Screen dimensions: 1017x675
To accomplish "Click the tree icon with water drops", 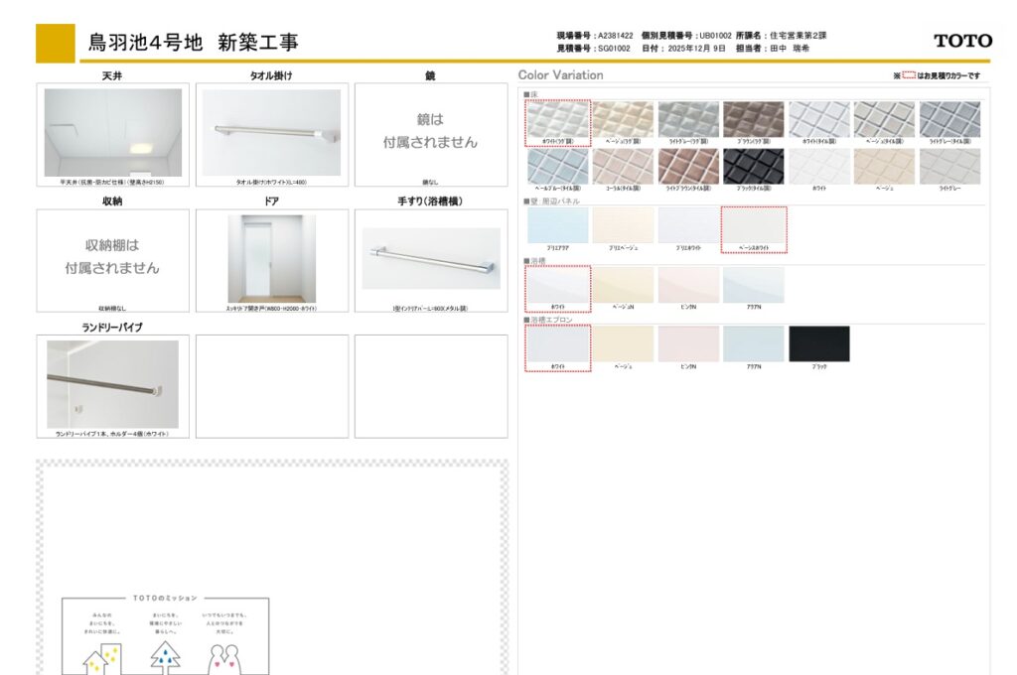I will 165,656.
